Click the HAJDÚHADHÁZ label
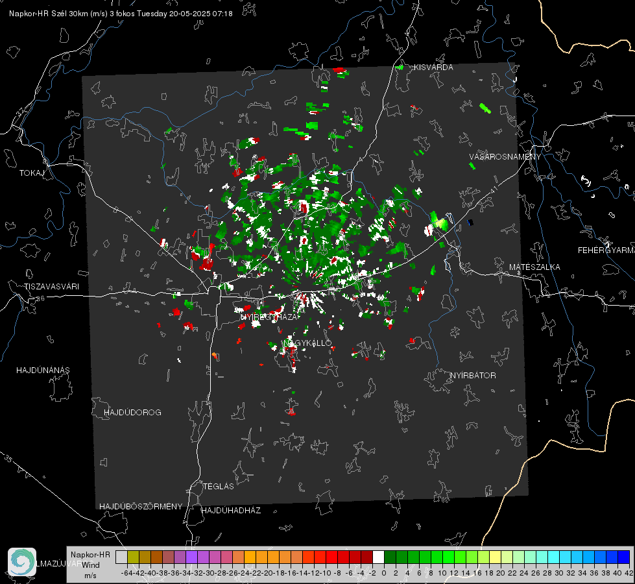This screenshot has height=584, width=635. [231, 511]
